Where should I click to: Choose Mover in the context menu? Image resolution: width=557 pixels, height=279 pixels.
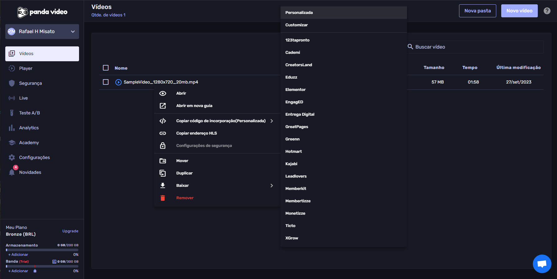[x=217, y=161]
